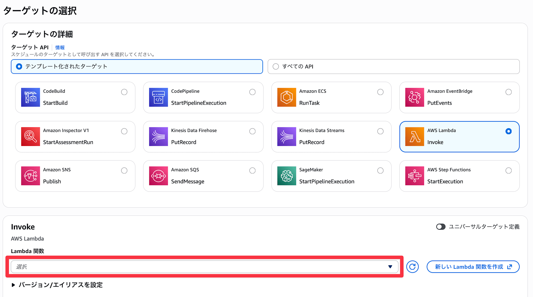Image resolution: width=533 pixels, height=297 pixels.
Task: Open the 情報 link for ターゲット API
Action: (x=60, y=47)
